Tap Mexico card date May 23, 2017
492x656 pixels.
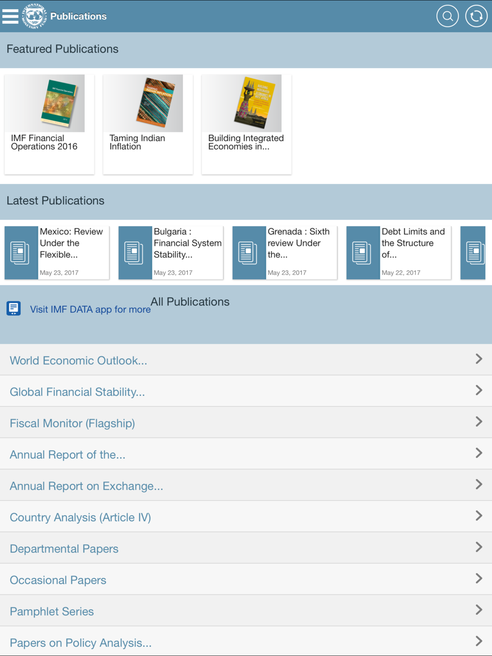[x=59, y=272]
